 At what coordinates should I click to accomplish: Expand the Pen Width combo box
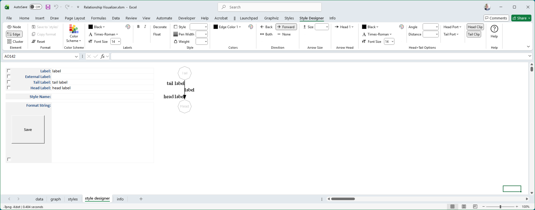point(206,34)
